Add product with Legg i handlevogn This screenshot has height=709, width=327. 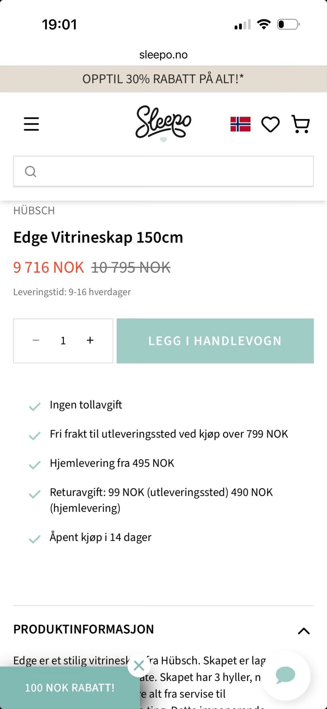[x=215, y=341]
